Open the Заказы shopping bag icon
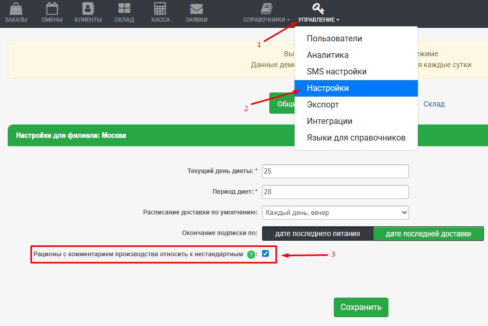This screenshot has height=326, width=488. 16,9
